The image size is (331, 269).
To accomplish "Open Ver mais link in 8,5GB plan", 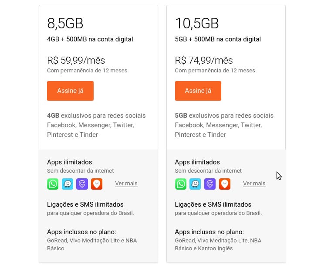I will click(126, 184).
